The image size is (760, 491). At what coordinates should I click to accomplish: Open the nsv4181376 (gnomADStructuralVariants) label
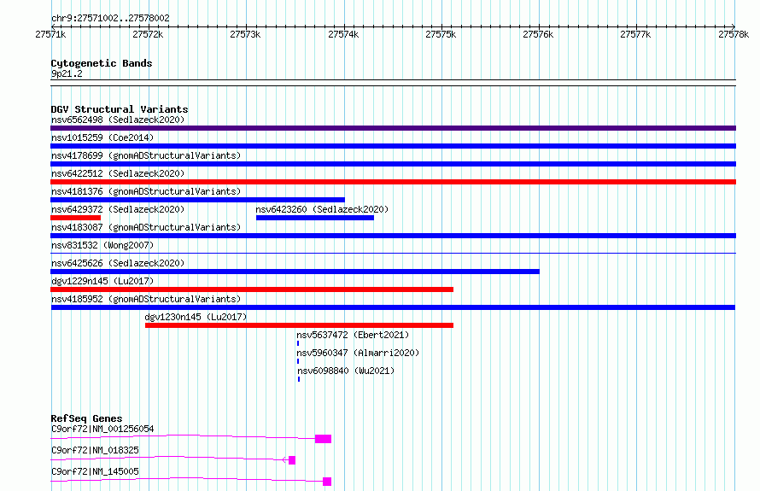tap(146, 191)
